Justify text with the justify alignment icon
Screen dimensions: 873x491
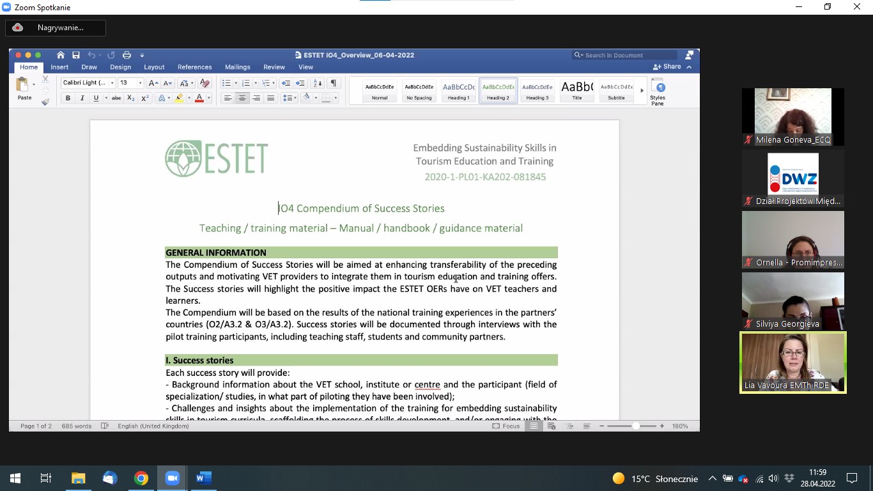tap(270, 98)
